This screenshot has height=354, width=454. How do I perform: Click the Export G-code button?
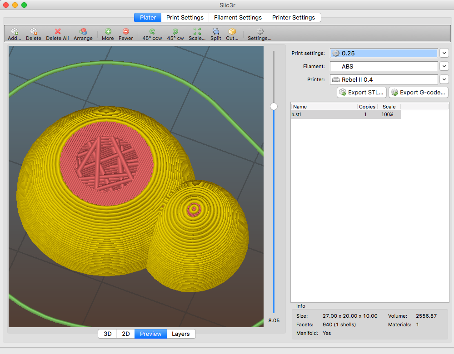click(419, 93)
